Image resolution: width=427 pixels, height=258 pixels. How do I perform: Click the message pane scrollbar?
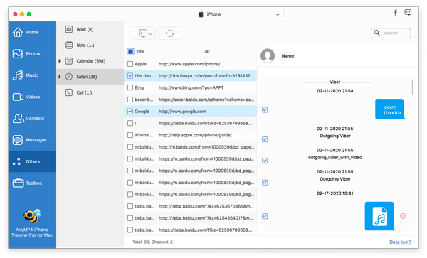[413, 87]
